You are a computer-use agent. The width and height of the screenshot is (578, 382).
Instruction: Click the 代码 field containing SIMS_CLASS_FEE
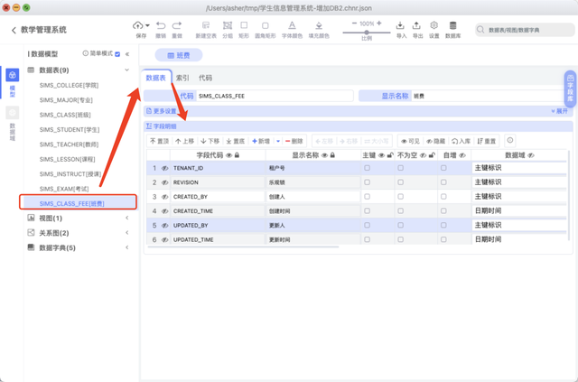275,96
